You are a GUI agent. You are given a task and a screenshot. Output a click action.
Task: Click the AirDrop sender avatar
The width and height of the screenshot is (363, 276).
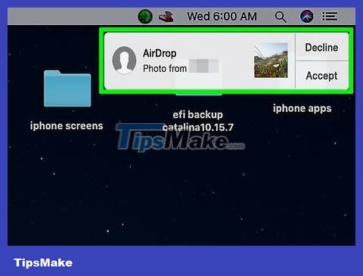pos(124,60)
